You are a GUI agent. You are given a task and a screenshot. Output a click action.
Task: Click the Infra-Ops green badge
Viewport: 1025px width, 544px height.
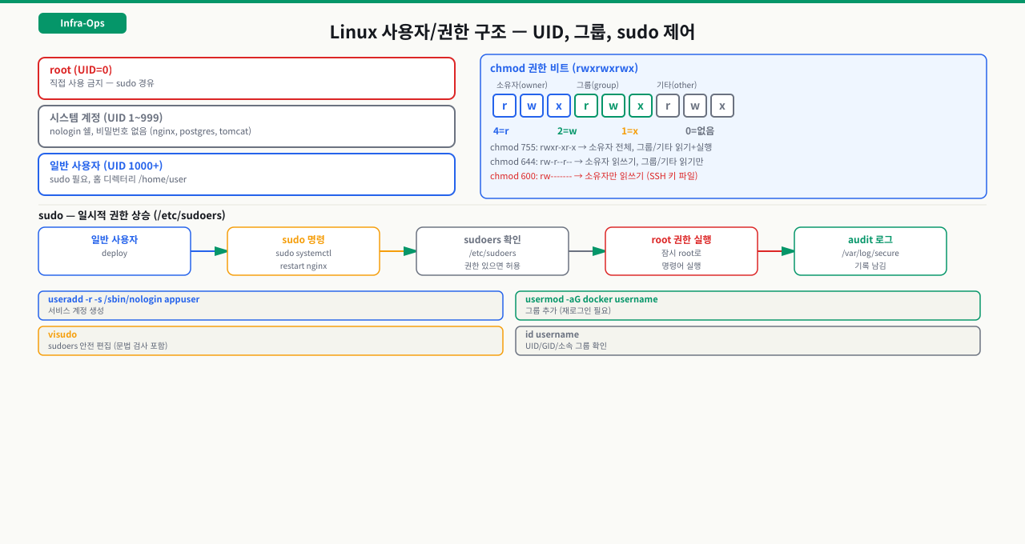(x=82, y=23)
